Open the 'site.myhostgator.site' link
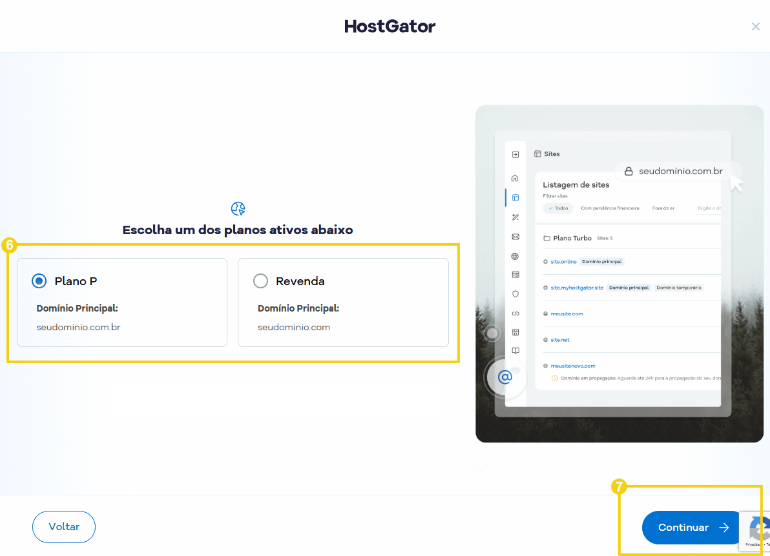This screenshot has width=770, height=556. tap(576, 288)
